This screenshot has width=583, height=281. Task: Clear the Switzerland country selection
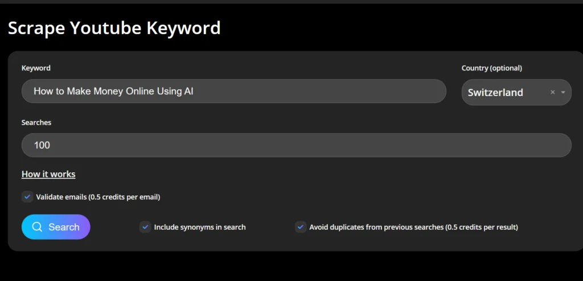click(x=552, y=92)
